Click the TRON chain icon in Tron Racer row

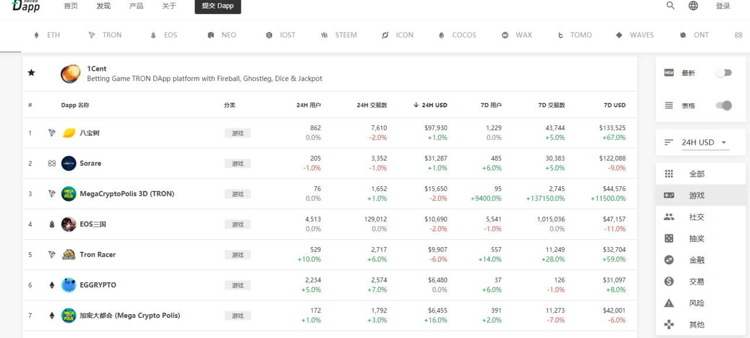pos(52,255)
